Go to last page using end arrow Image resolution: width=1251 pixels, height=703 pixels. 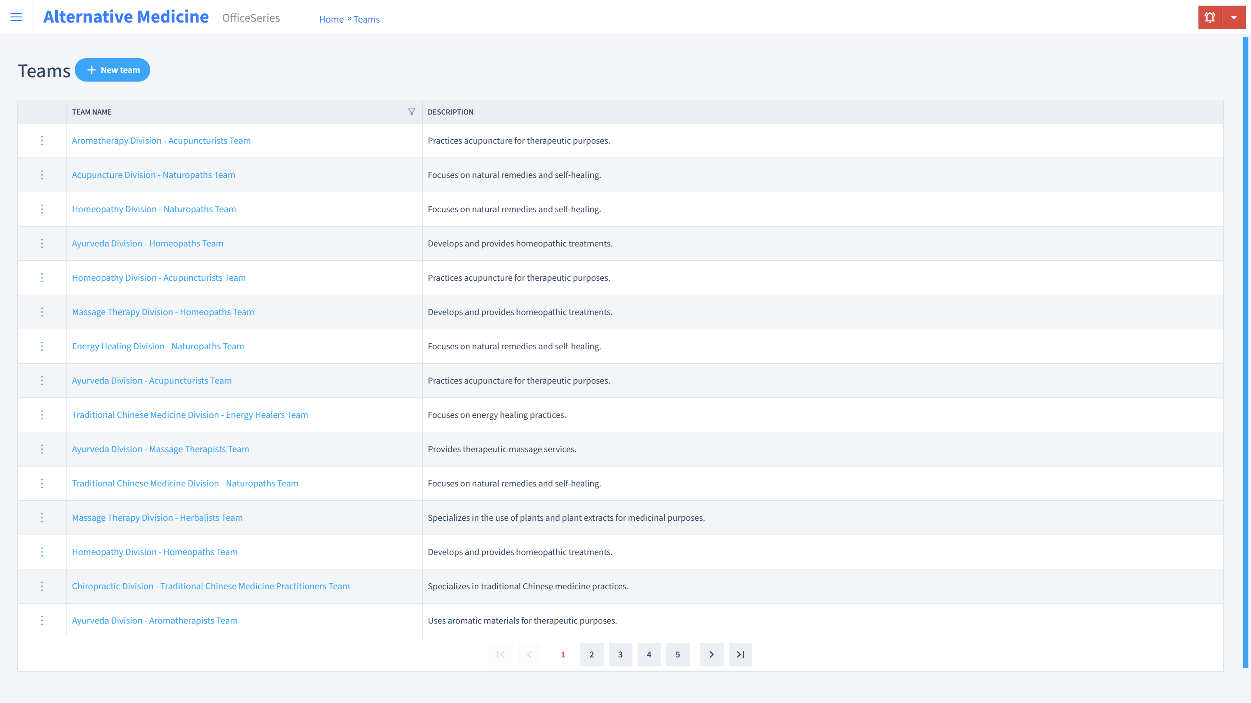click(741, 654)
